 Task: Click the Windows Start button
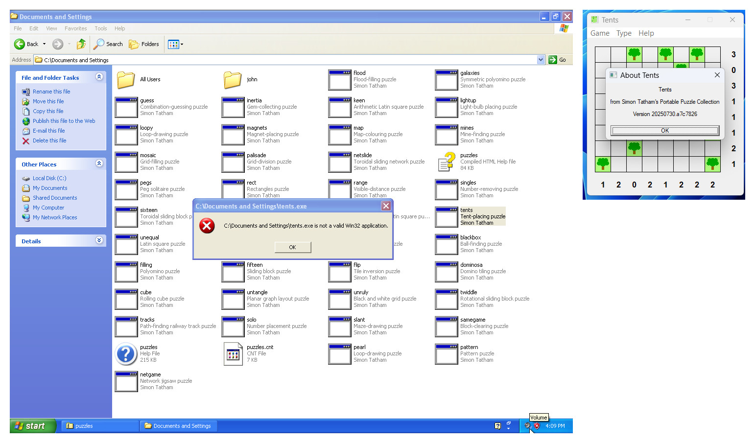click(x=33, y=426)
